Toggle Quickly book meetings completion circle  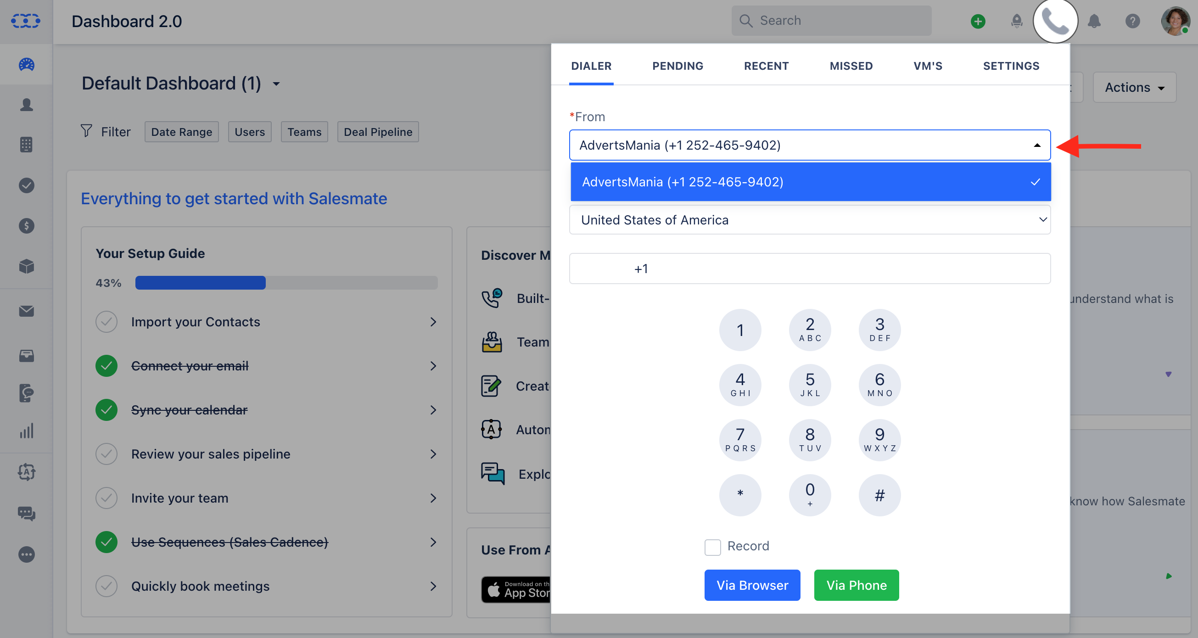[x=106, y=586]
